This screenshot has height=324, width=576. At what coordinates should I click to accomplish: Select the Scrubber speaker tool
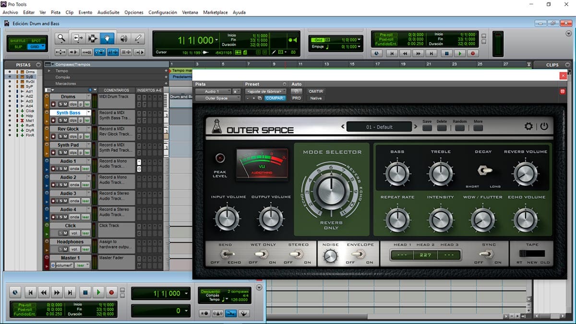(123, 38)
